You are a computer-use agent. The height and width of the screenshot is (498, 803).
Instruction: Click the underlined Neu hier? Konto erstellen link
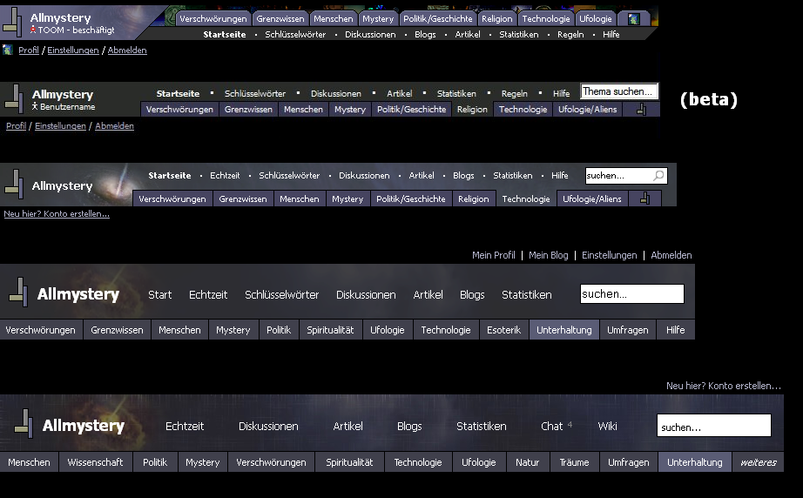[x=57, y=213]
